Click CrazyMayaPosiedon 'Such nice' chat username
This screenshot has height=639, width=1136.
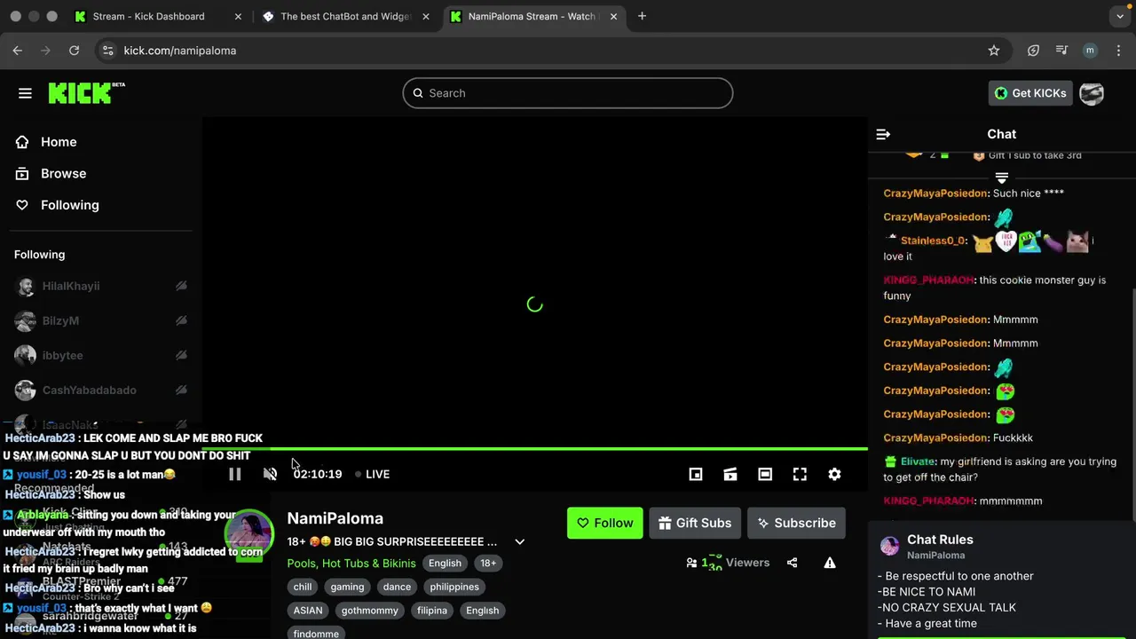pyautogui.click(x=935, y=193)
